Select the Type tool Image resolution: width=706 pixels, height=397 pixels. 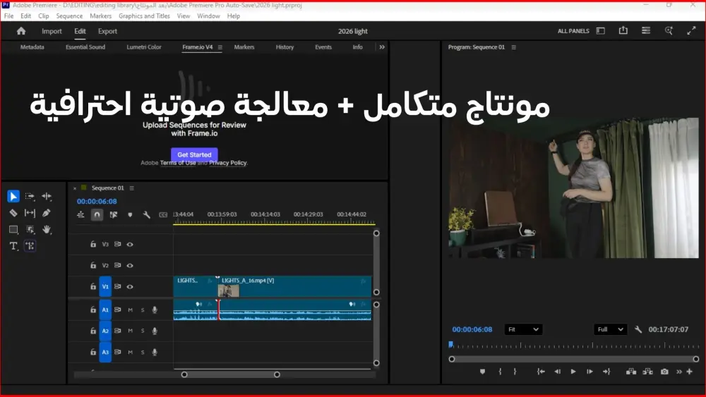pyautogui.click(x=13, y=246)
